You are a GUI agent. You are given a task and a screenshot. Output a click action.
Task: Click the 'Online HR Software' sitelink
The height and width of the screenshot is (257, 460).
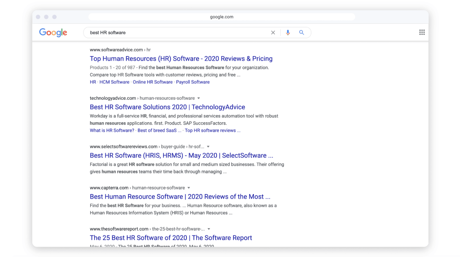click(x=153, y=82)
